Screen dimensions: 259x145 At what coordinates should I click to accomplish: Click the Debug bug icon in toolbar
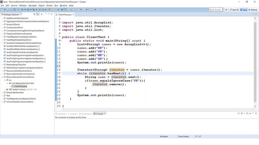point(22,10)
